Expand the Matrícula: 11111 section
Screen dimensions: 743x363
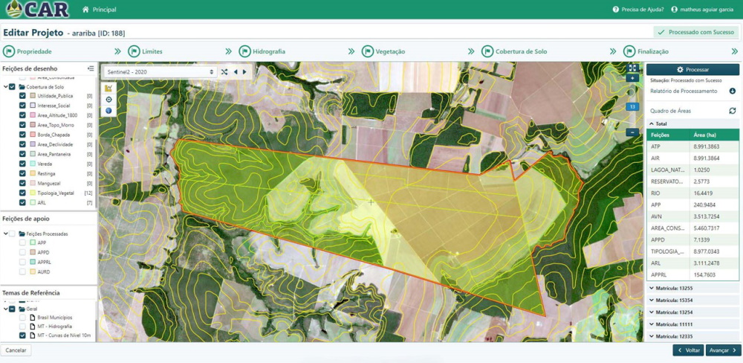(692, 324)
